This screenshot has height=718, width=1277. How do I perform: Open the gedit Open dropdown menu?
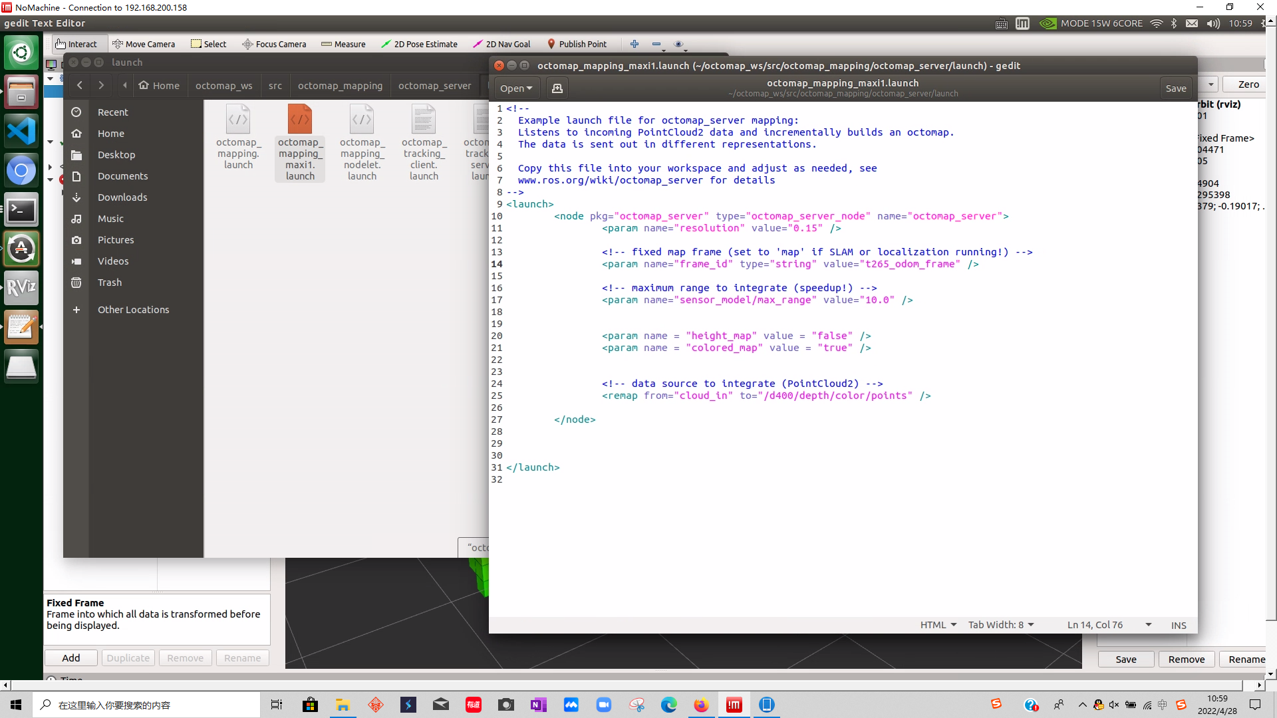coord(516,88)
